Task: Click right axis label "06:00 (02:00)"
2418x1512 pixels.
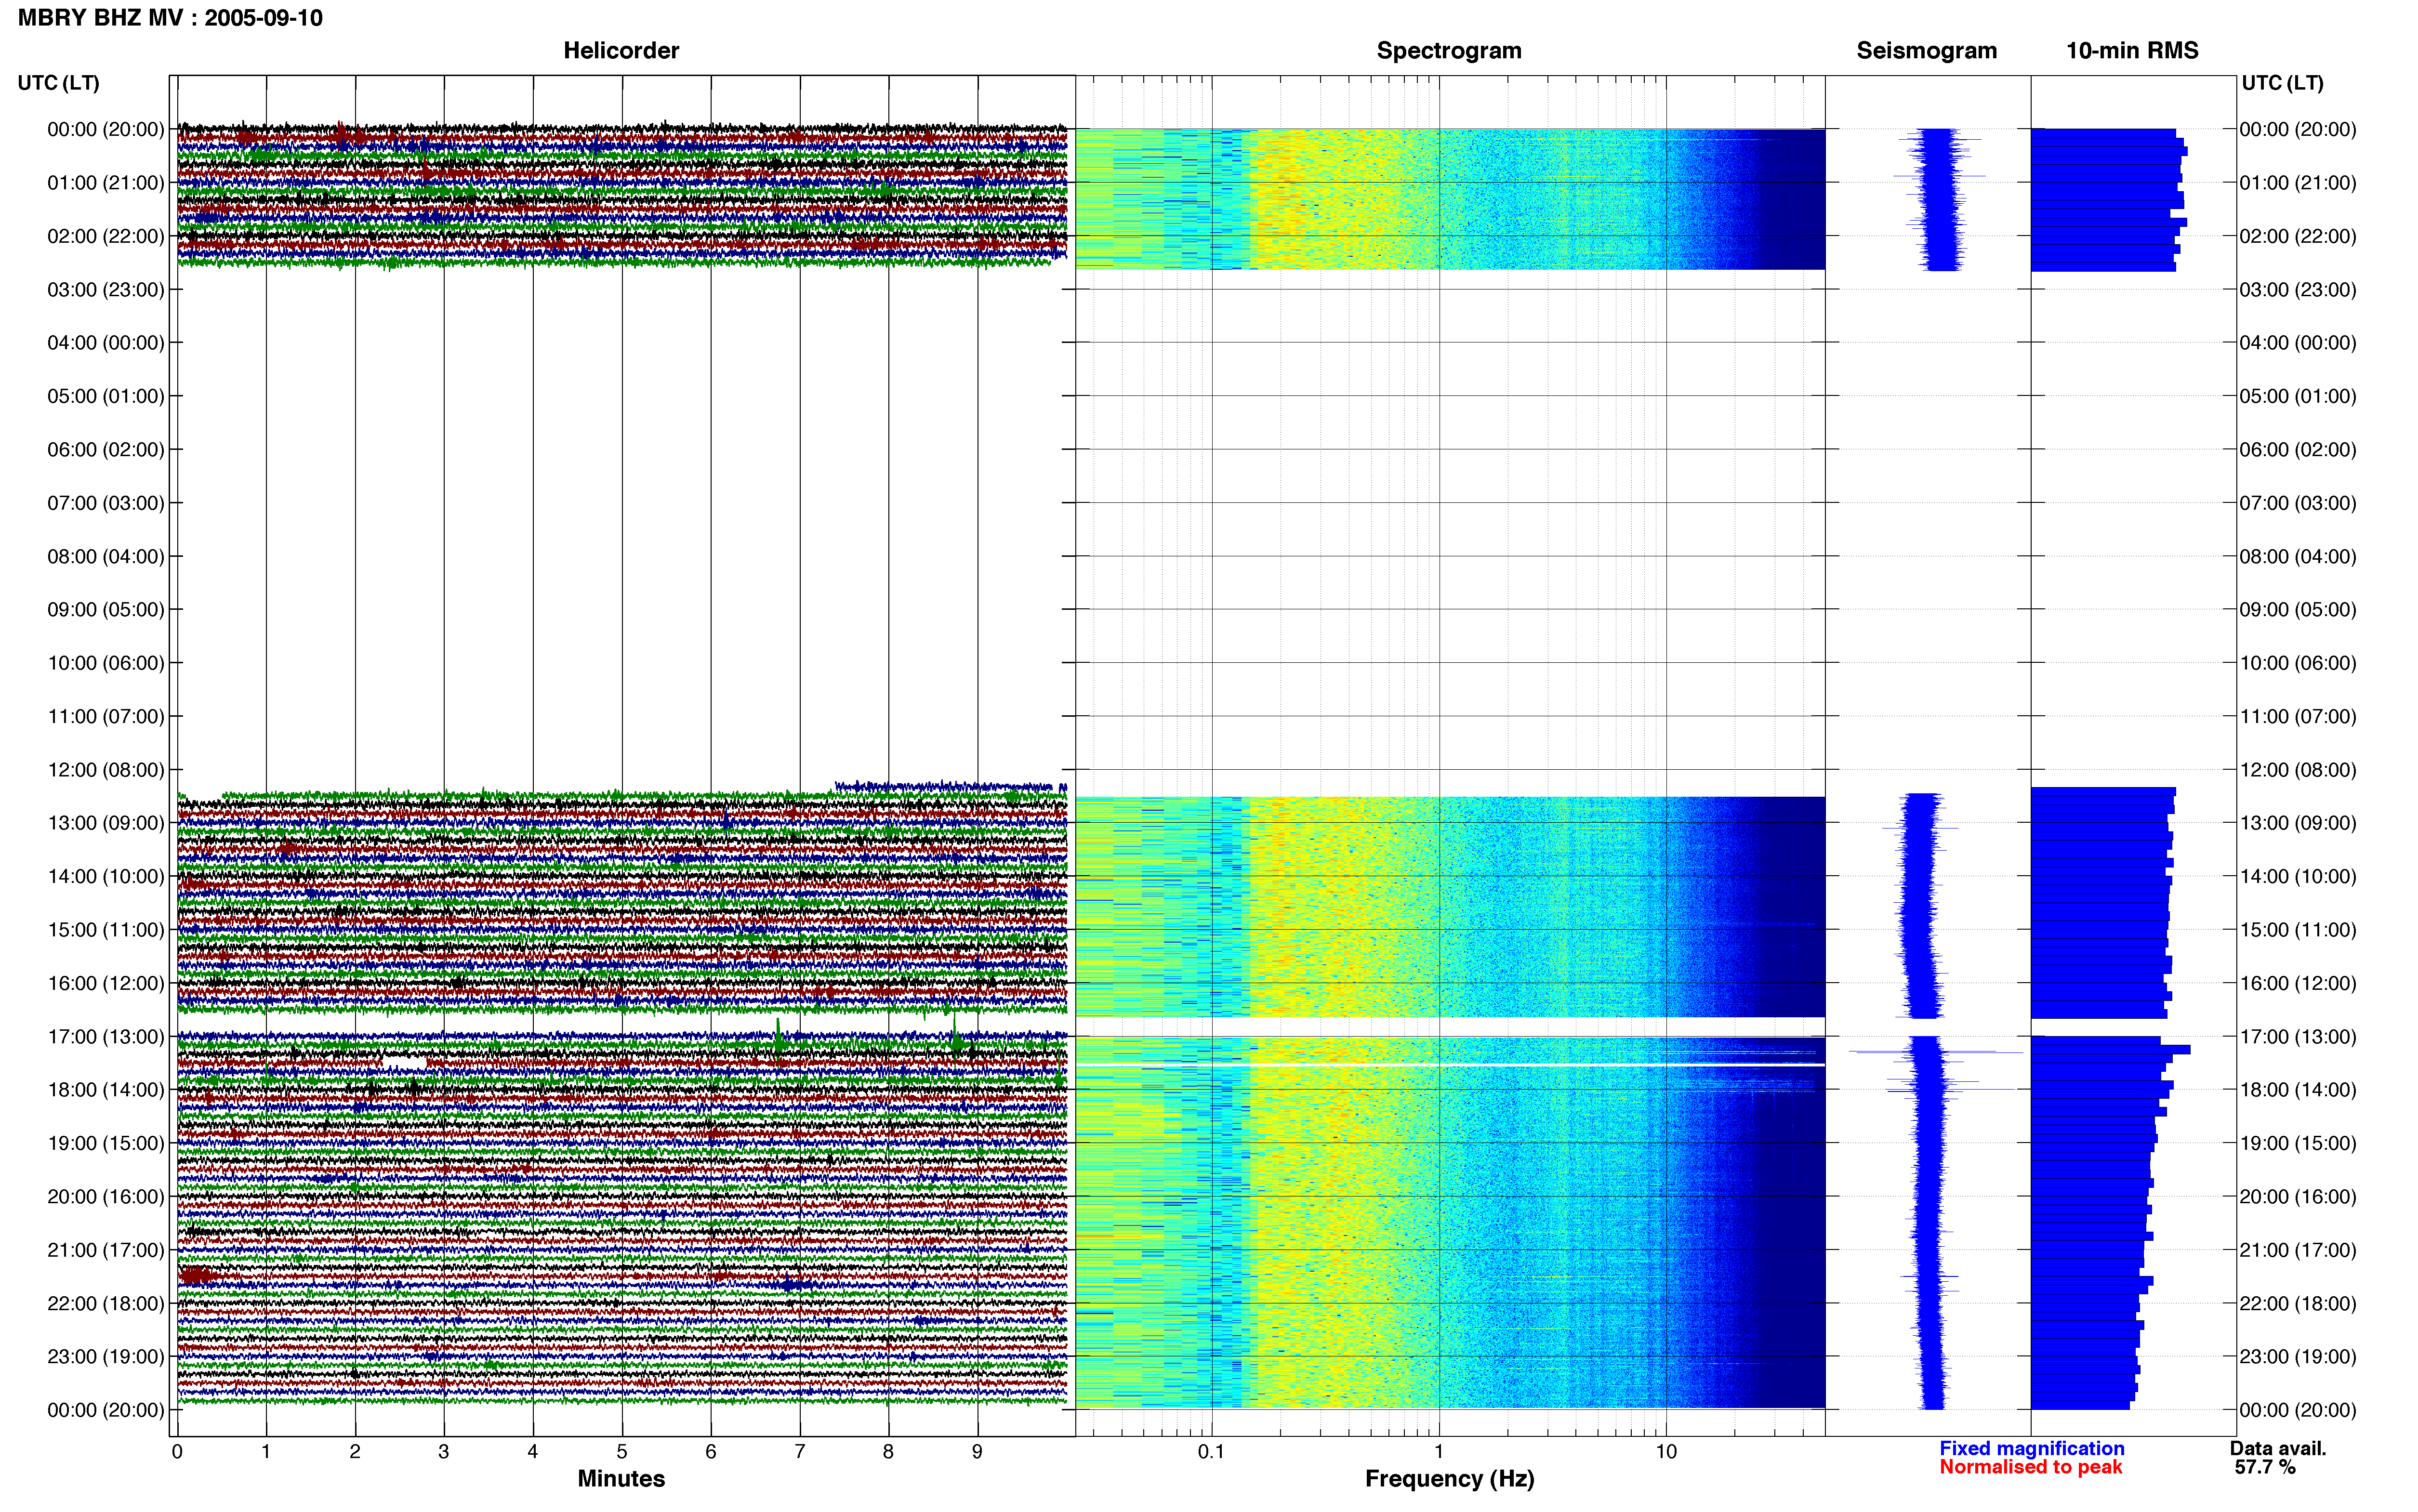Action: tap(2298, 450)
